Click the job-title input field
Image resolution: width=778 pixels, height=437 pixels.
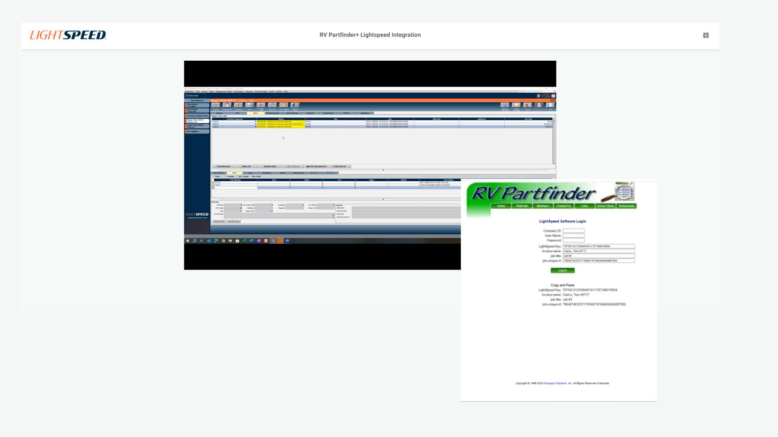(x=599, y=256)
